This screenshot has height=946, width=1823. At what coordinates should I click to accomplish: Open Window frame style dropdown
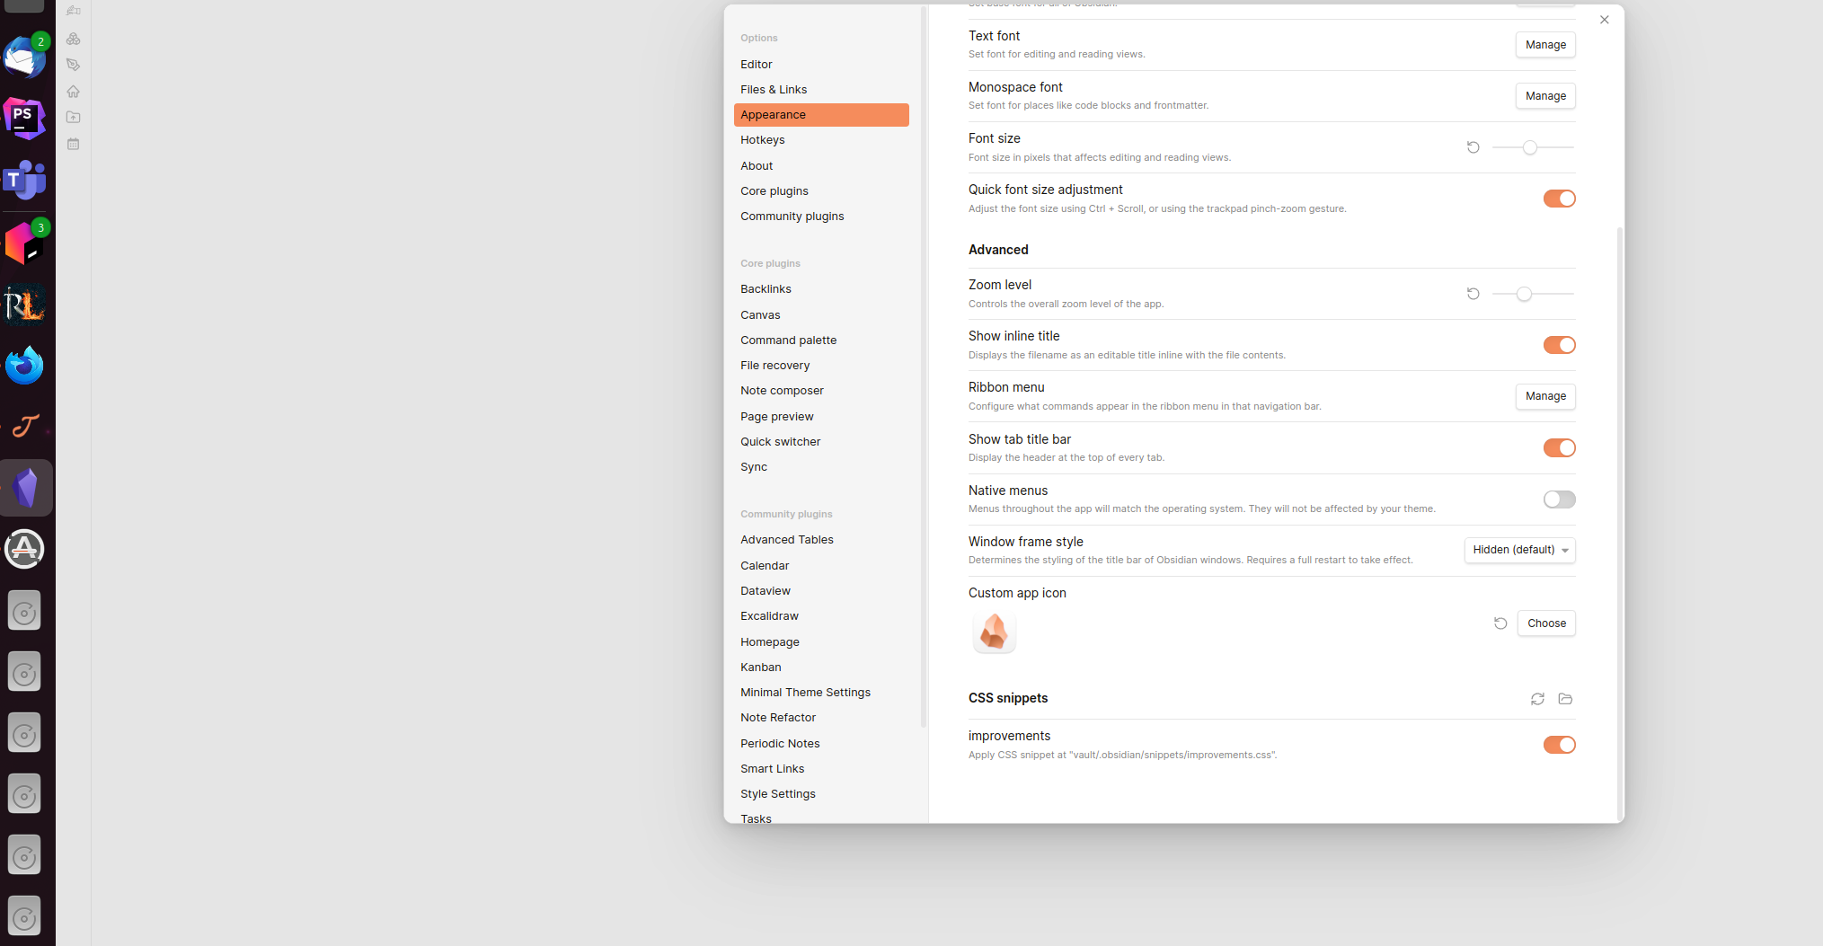[1519, 550]
